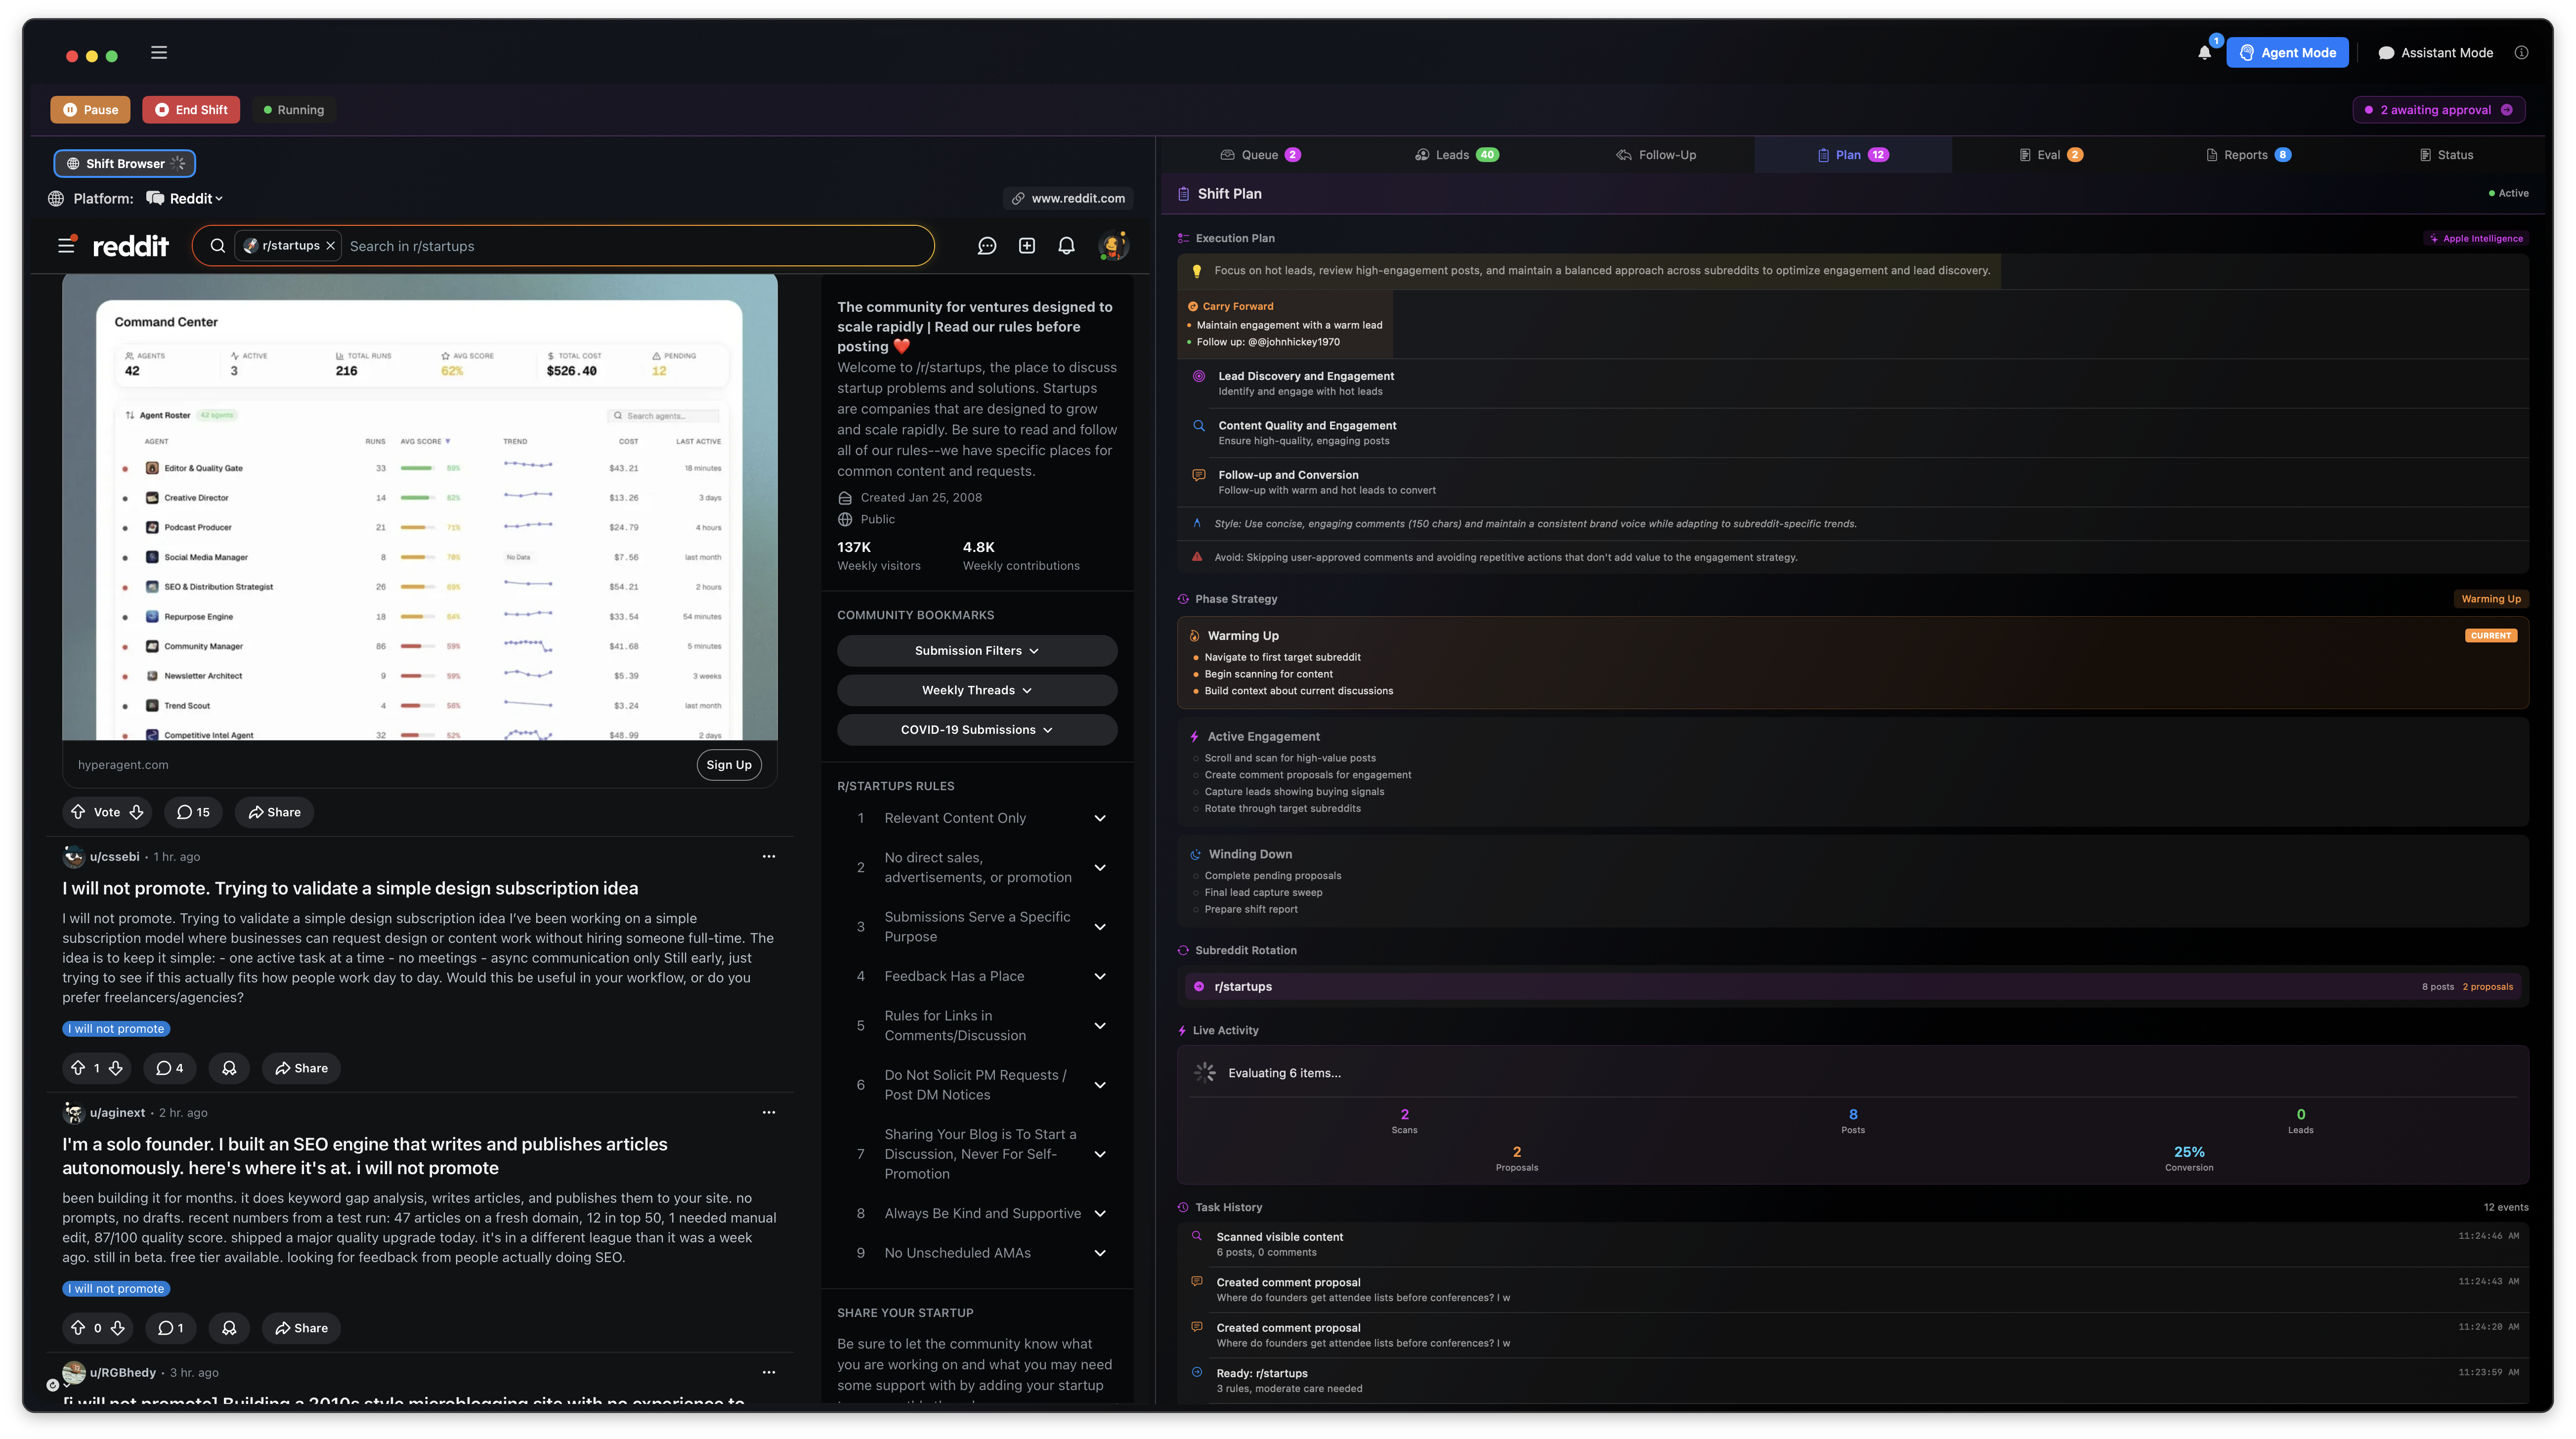Open more options for the u/cssebi post
Viewport: 2576px width, 1439px height.
tap(769, 856)
